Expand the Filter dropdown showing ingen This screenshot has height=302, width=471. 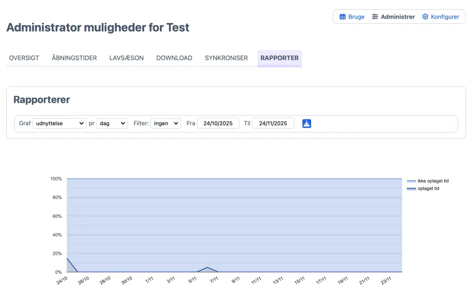[x=166, y=123]
